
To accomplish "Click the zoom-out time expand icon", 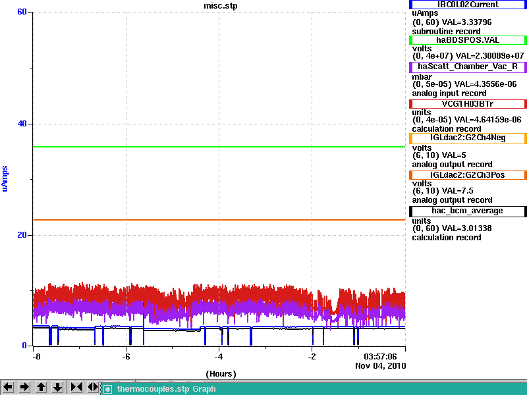I will 93,387.
